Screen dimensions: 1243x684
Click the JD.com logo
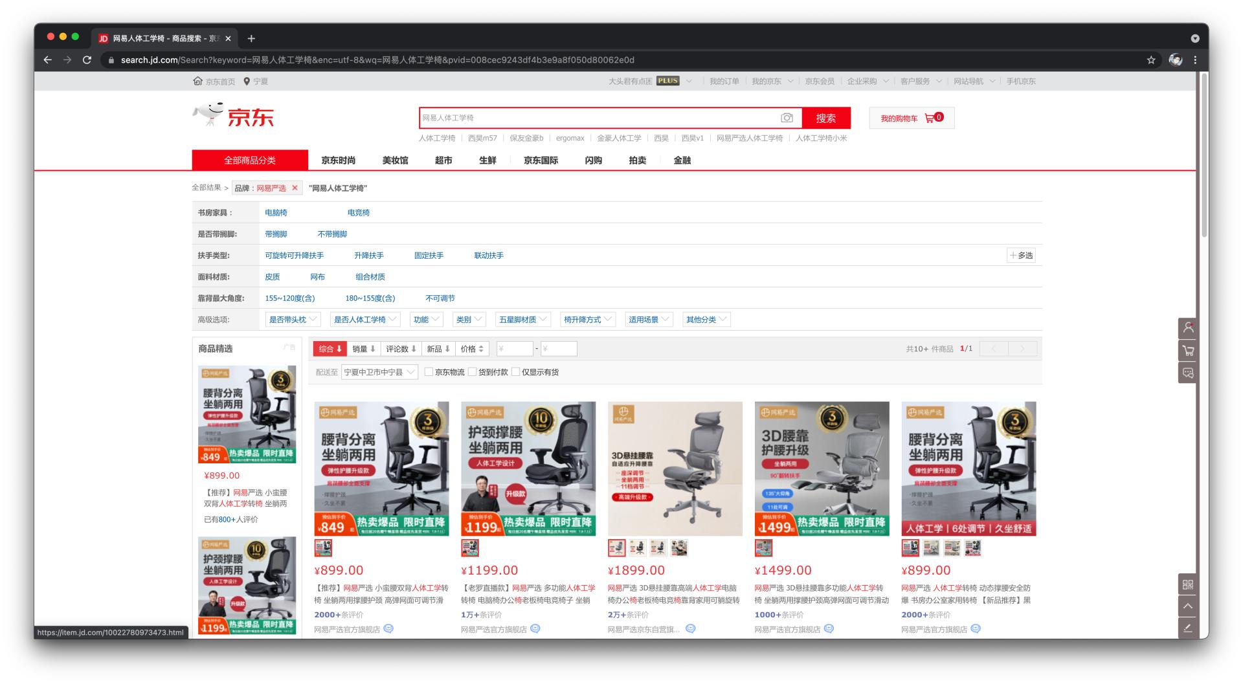coord(234,116)
